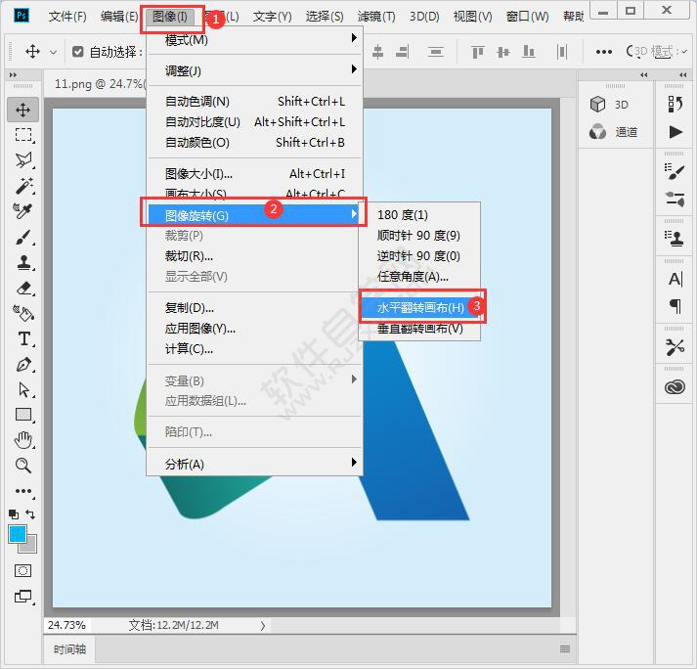Viewport: 697px width, 669px height.
Task: Select the Brush tool
Action: point(23,237)
